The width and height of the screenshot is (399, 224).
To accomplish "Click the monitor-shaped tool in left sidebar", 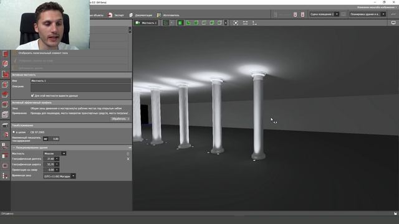I will [5, 166].
